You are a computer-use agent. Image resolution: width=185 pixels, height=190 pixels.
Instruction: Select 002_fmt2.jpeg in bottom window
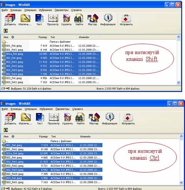tap(52, 166)
